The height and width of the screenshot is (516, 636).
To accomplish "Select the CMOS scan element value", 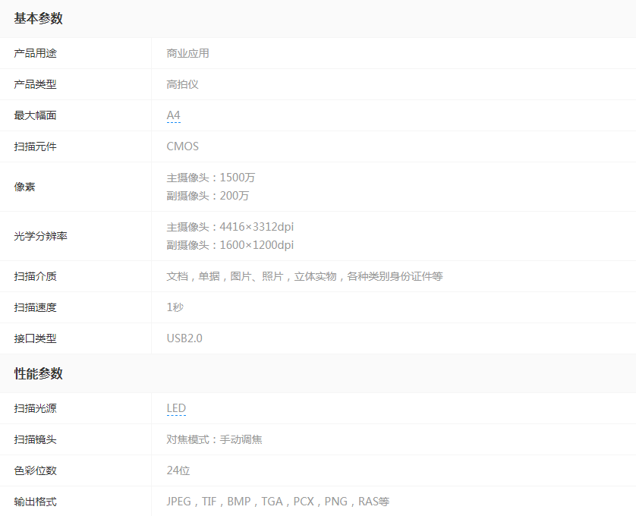I will click(x=181, y=146).
